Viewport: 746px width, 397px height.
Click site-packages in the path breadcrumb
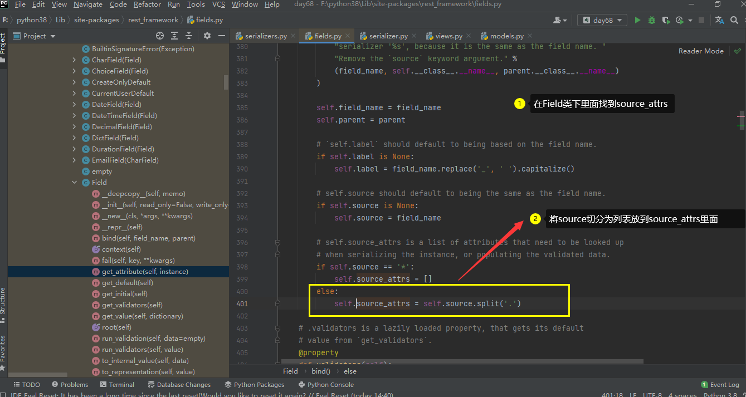coord(96,20)
